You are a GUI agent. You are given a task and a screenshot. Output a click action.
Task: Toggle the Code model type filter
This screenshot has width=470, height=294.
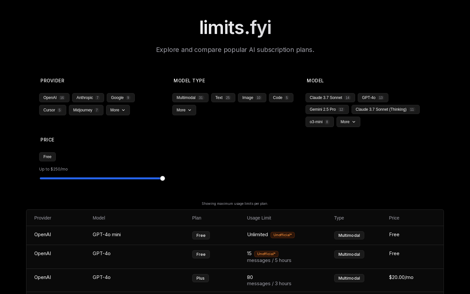click(x=281, y=98)
